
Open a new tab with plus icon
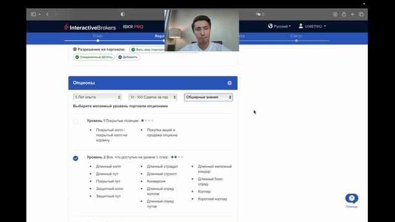coord(352,14)
